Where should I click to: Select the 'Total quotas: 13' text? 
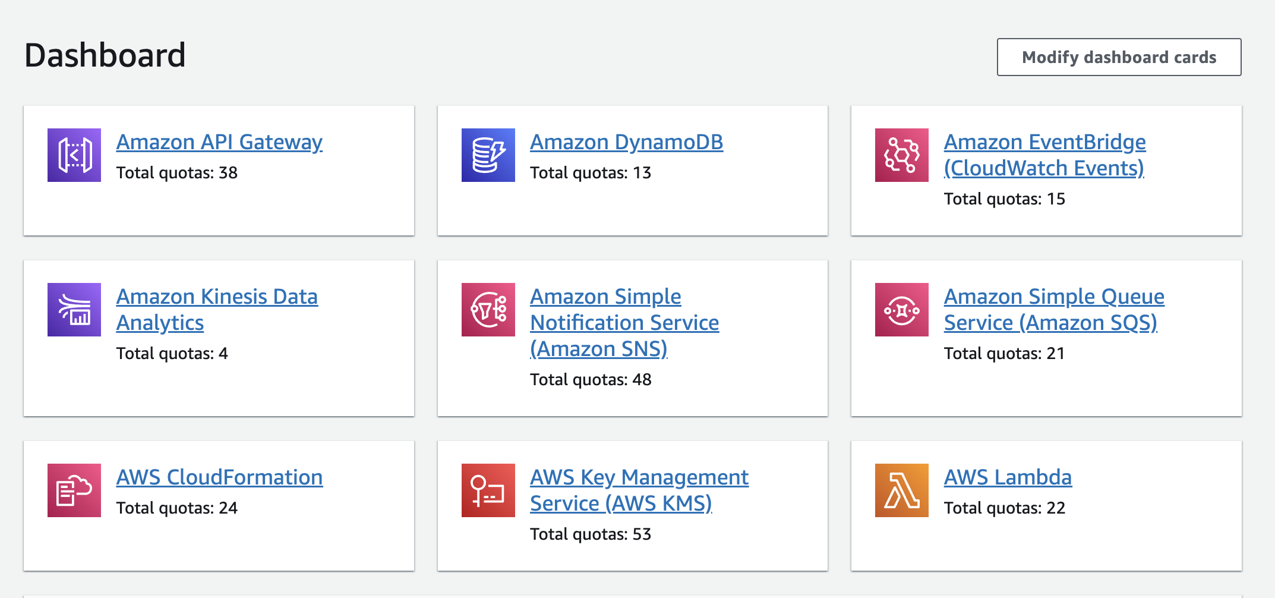pos(591,173)
